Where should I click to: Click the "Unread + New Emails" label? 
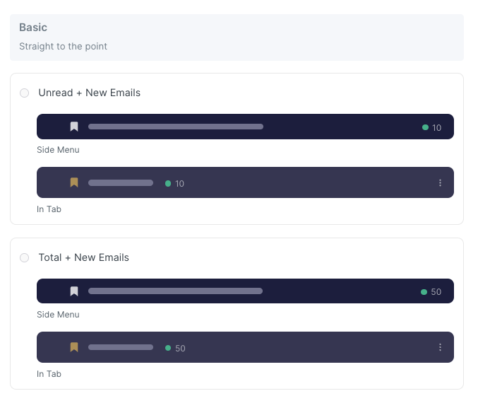[90, 93]
